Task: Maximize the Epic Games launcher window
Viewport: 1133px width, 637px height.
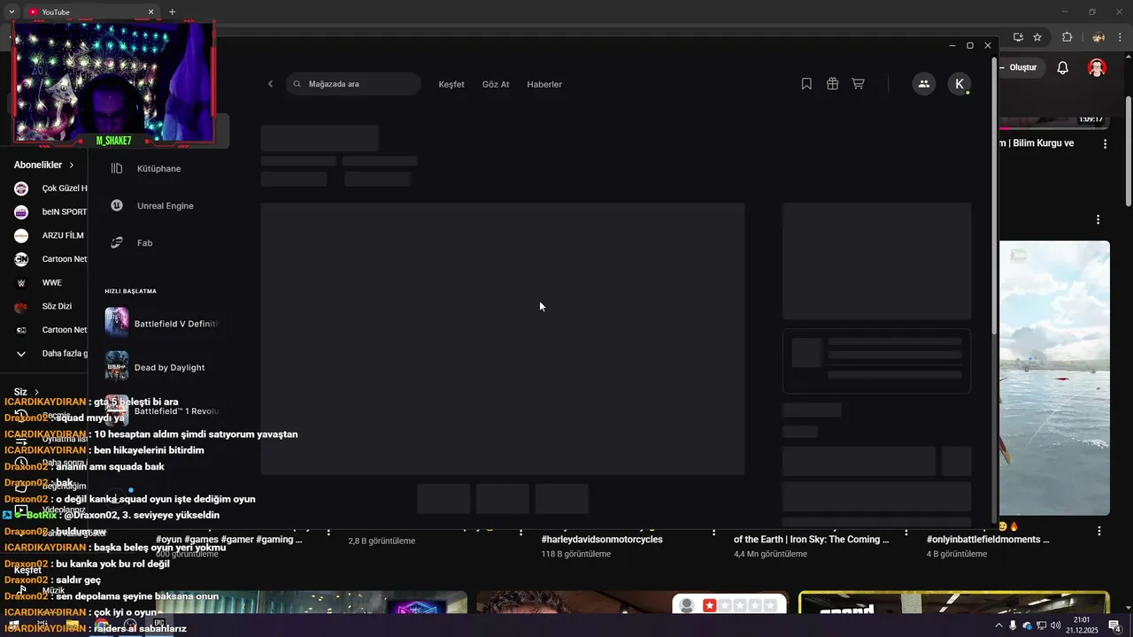Action: 970,45
